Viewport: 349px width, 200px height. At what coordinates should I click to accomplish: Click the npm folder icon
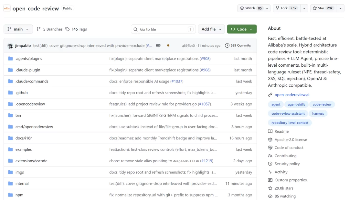coord(10,195)
